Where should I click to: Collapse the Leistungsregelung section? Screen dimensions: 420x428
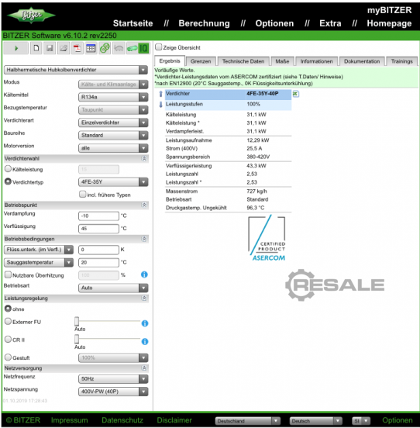(x=144, y=298)
